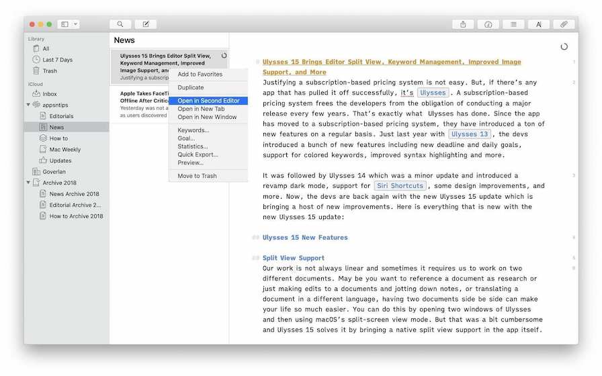Select the Apple Takes FaceTime sheet

[x=141, y=97]
